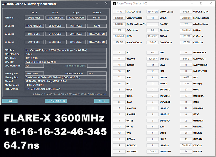Click the tRTP value 12
216x157 pixels.
tap(153, 71)
